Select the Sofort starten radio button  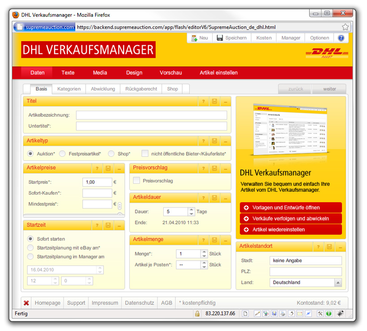coord(30,239)
